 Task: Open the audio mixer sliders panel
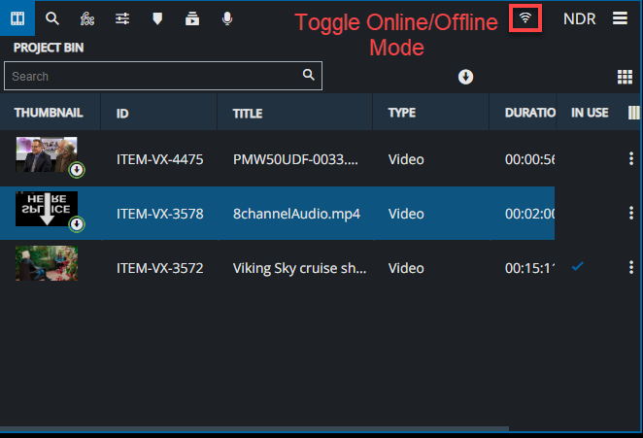point(122,17)
